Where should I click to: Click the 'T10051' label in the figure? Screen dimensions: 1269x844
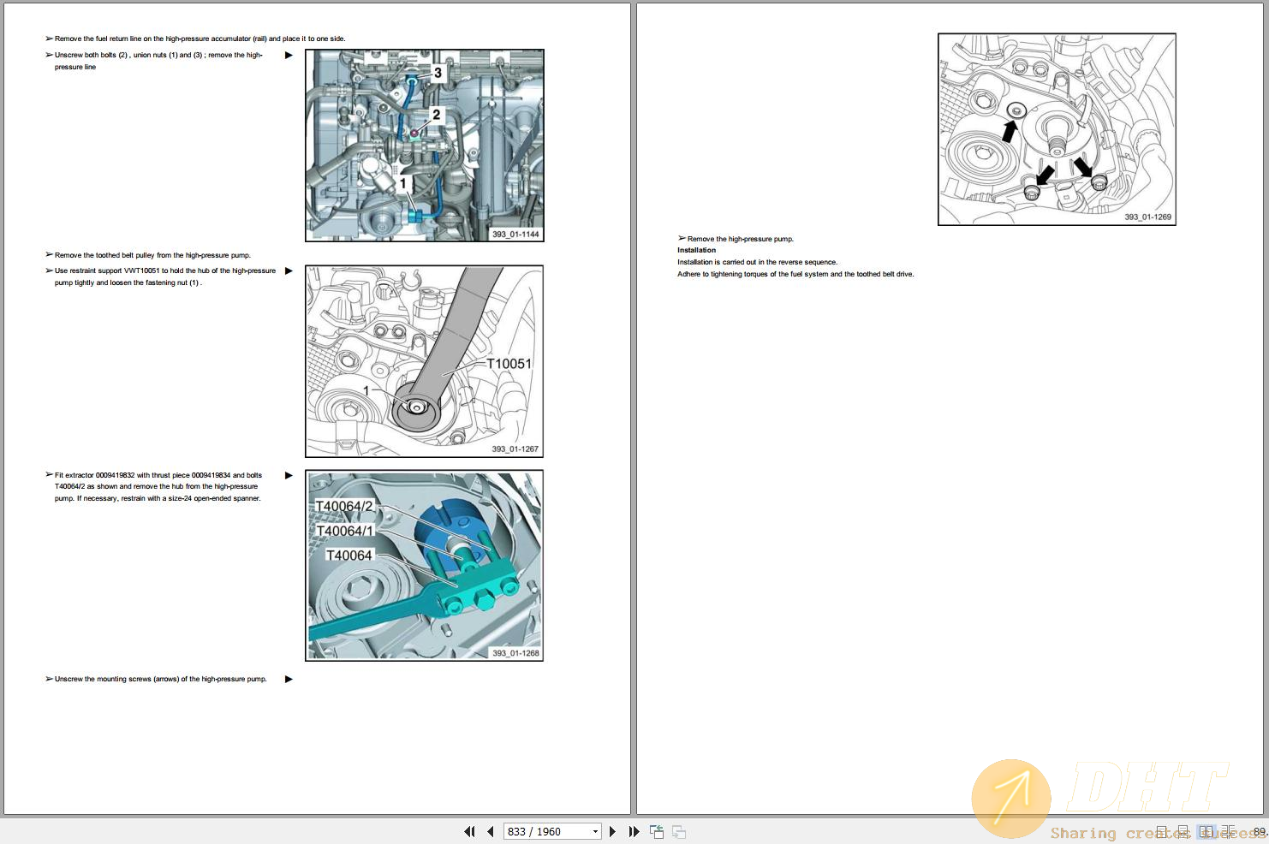pos(509,364)
